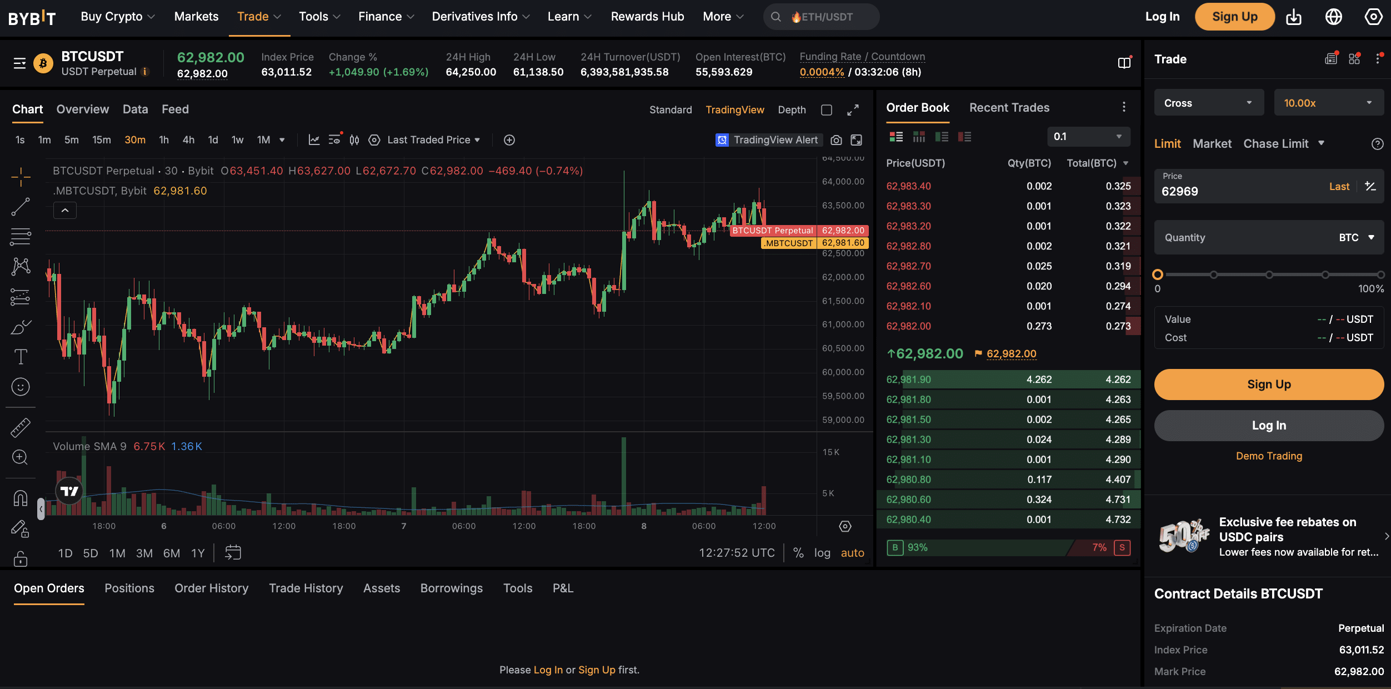Select the patterns drawing tool
Screen dimensions: 1391x689
(21, 267)
